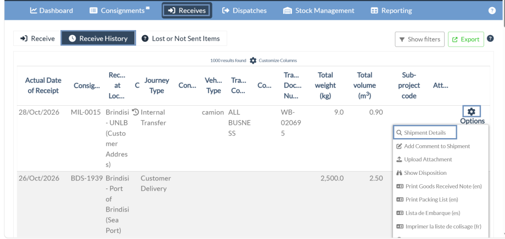Screen dimensions: 505x239
Task: Click the Customize Columns gear icon
Action: (x=253, y=60)
